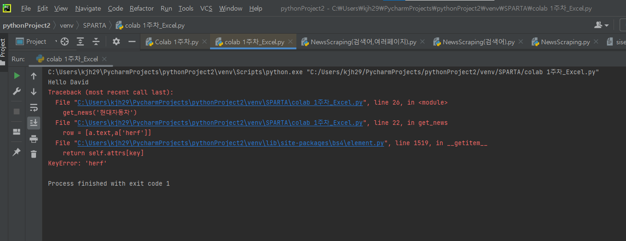Image resolution: width=626 pixels, height=241 pixels.
Task: Open the VCS menu
Action: click(206, 8)
